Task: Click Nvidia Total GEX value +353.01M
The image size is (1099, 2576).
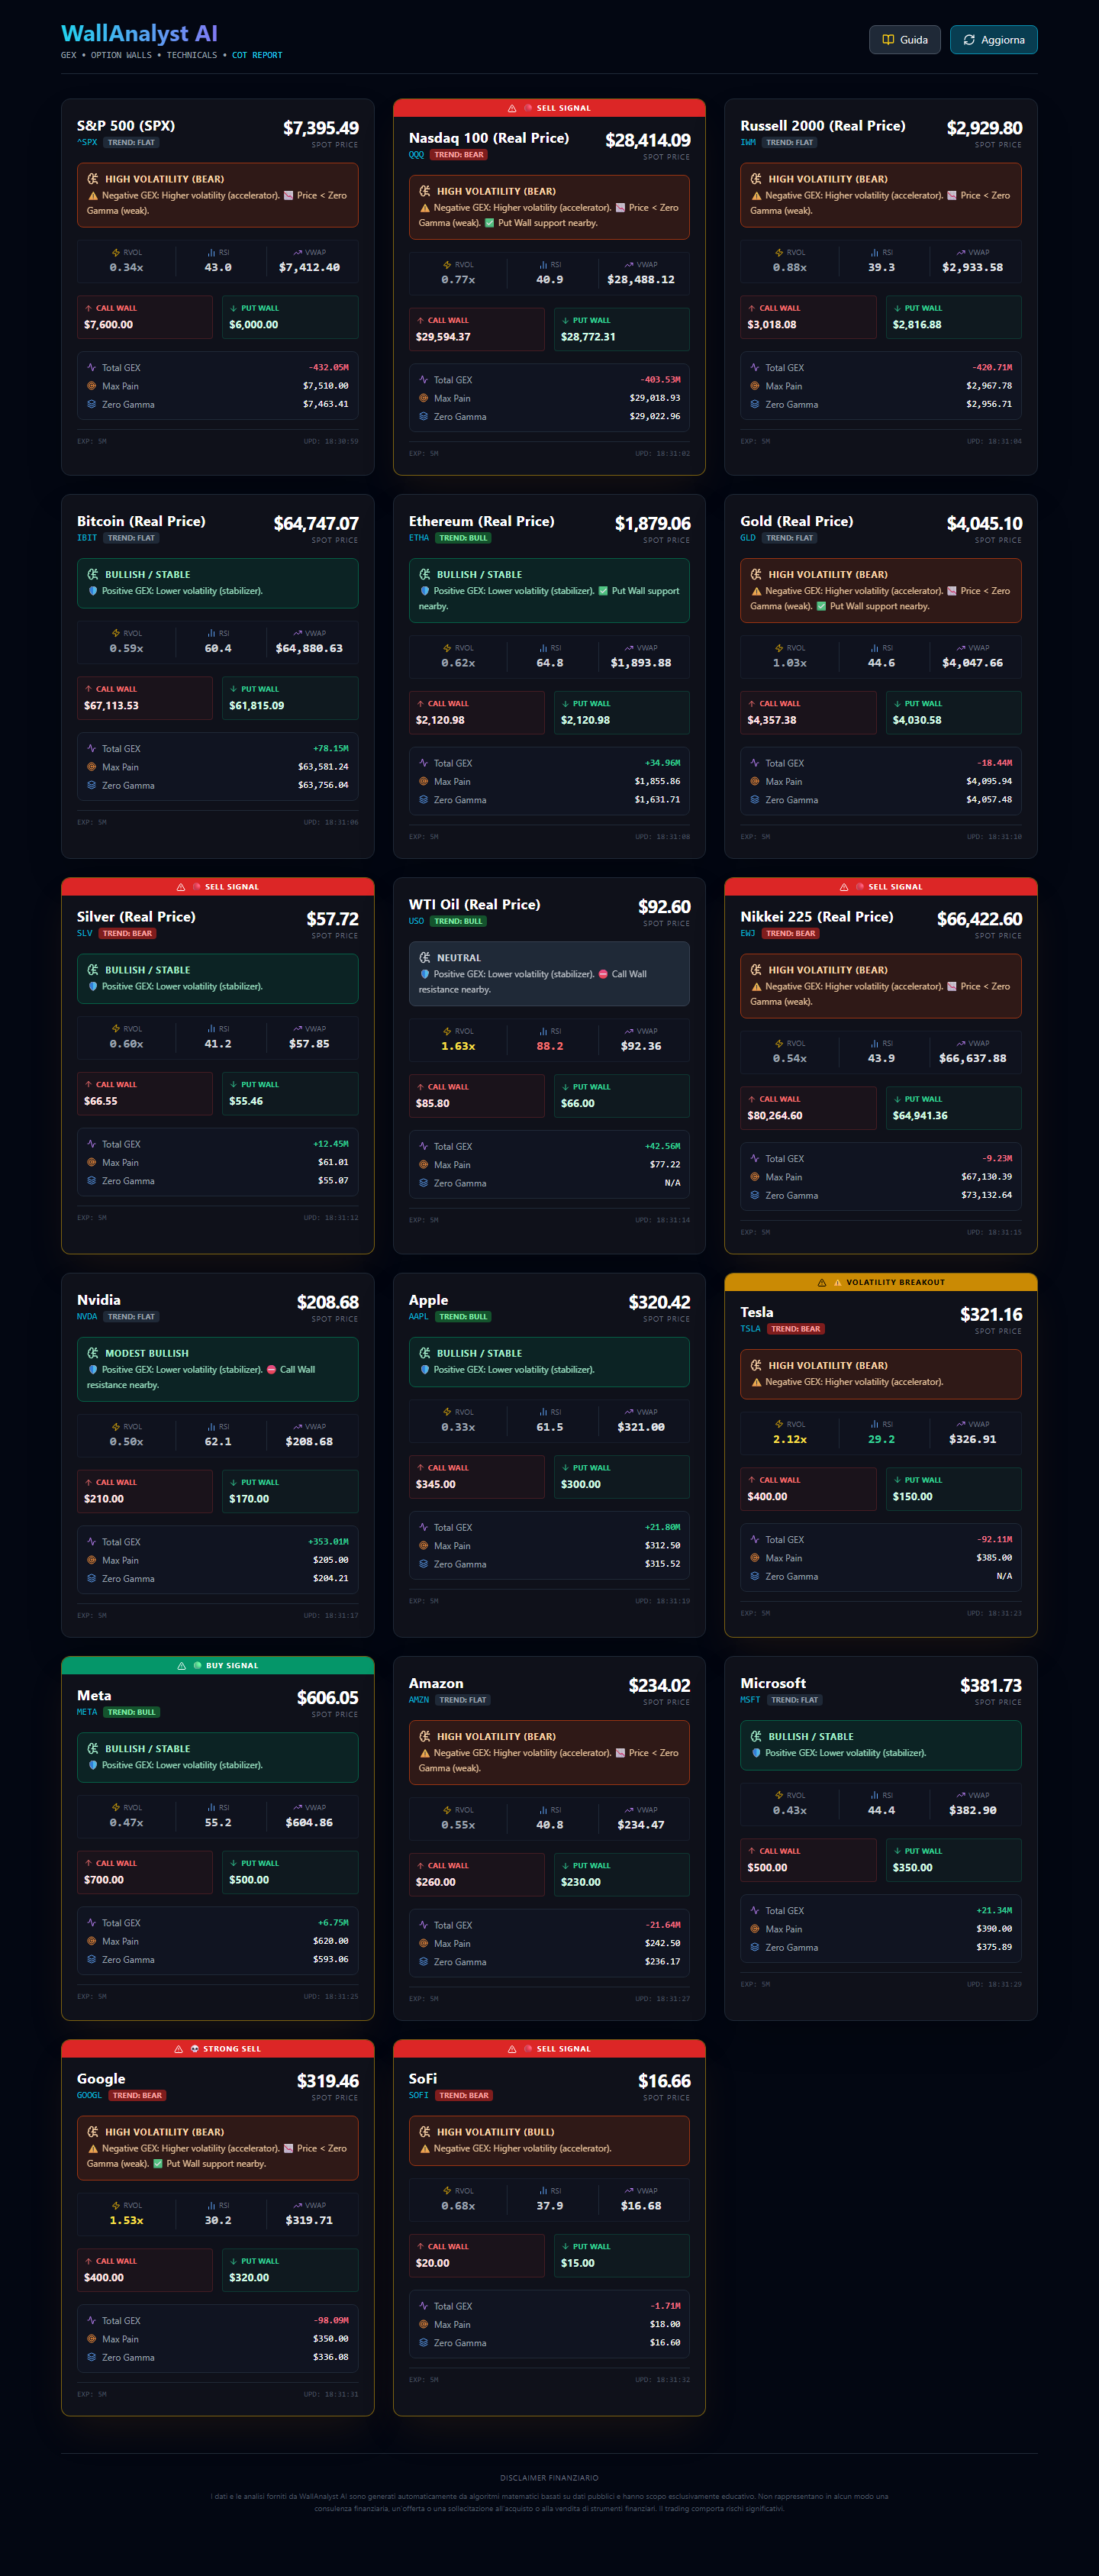Action: coord(328,1541)
